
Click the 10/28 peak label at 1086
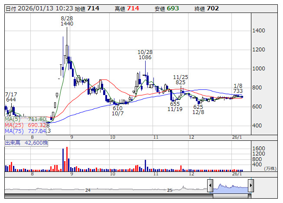coord(145,54)
